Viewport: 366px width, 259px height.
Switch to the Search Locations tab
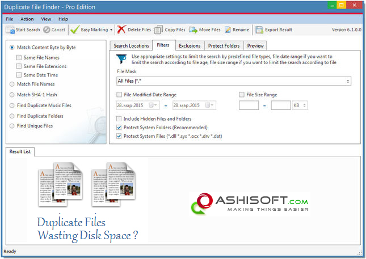pyautogui.click(x=131, y=46)
